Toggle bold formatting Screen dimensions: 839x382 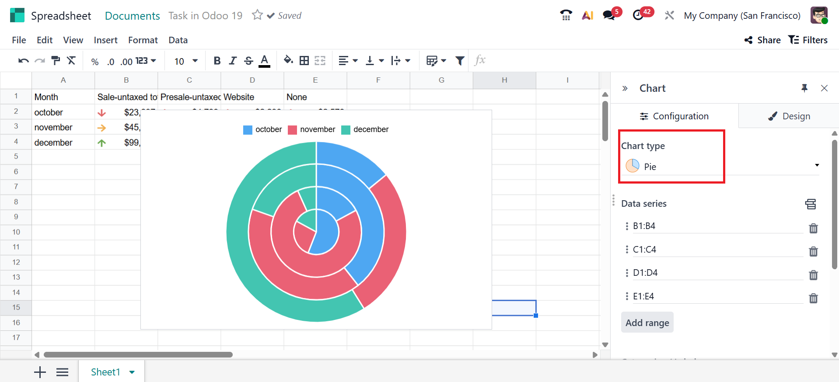[x=217, y=61]
